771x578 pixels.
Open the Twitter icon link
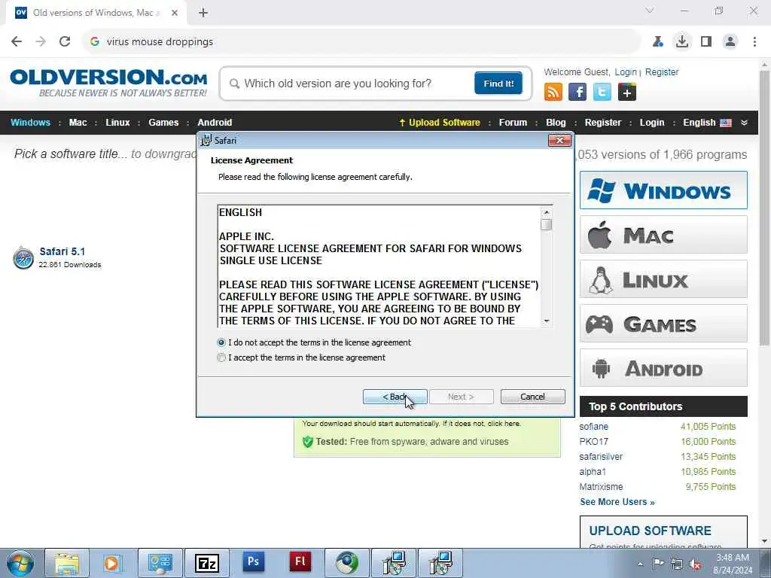point(602,92)
